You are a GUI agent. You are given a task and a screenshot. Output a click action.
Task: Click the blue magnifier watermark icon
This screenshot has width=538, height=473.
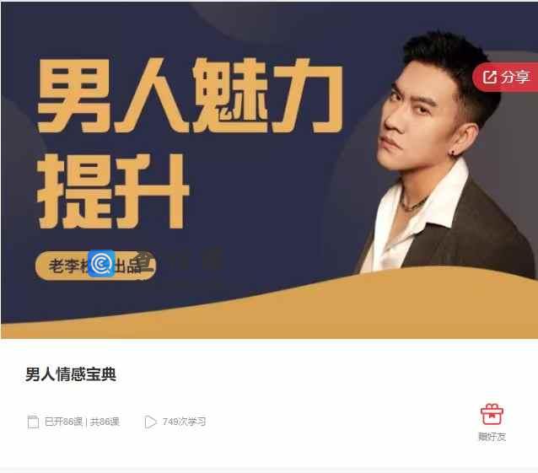pyautogui.click(x=101, y=263)
